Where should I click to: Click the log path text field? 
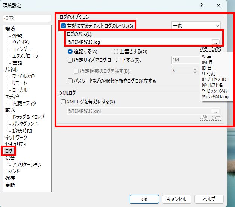pyautogui.click(x=138, y=42)
